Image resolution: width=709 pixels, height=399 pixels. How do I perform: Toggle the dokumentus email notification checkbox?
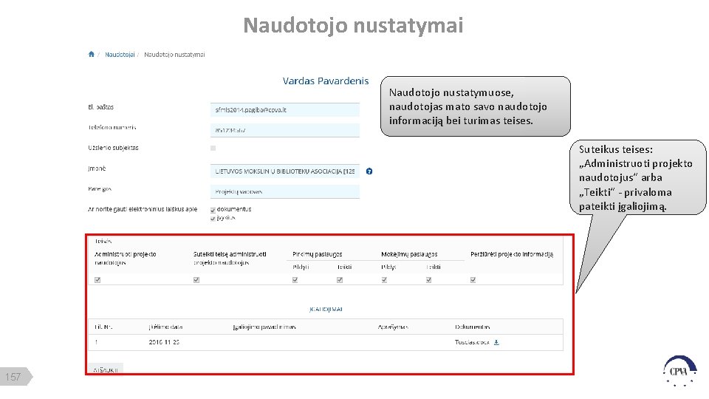click(213, 210)
